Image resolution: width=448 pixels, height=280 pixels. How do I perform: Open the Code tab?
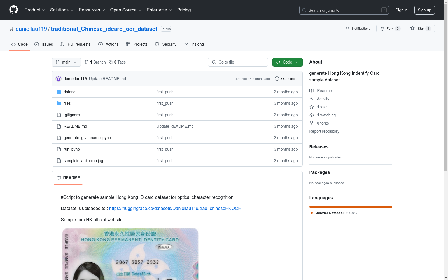point(20,44)
